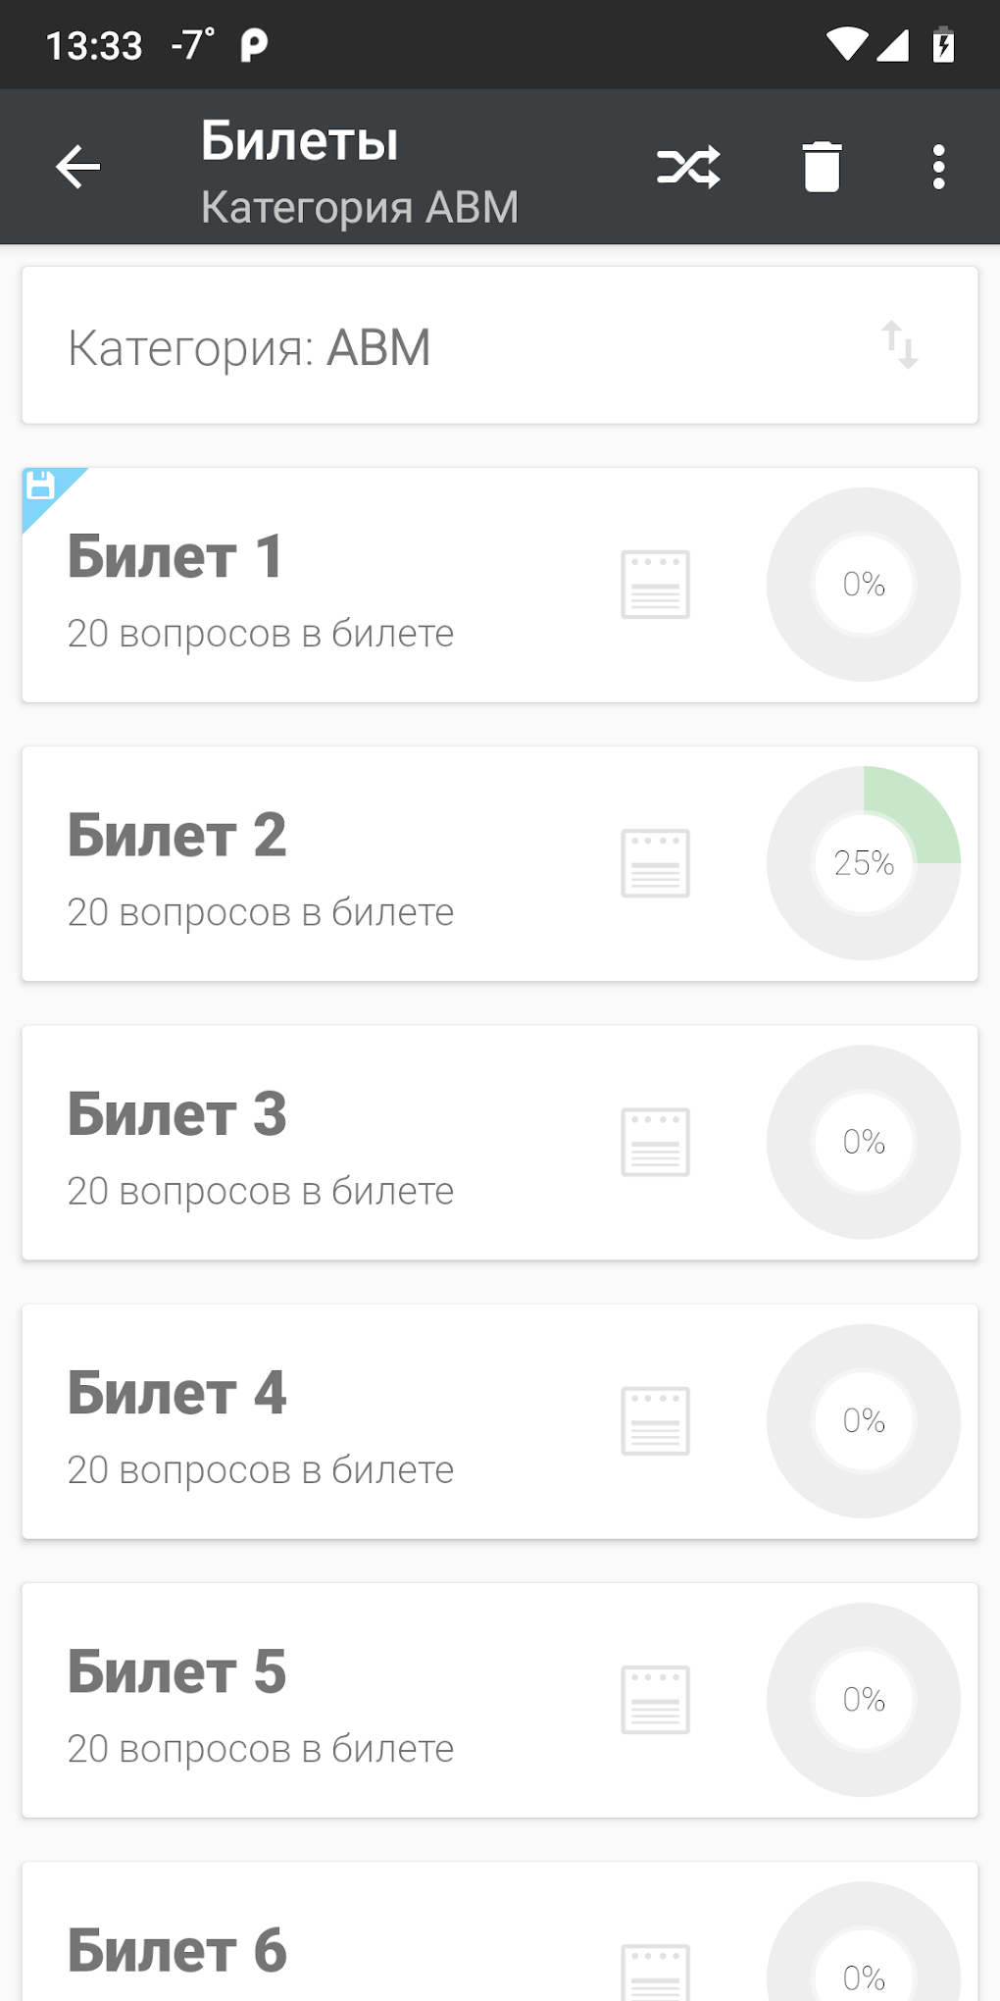Tap the trash delete icon

click(822, 167)
